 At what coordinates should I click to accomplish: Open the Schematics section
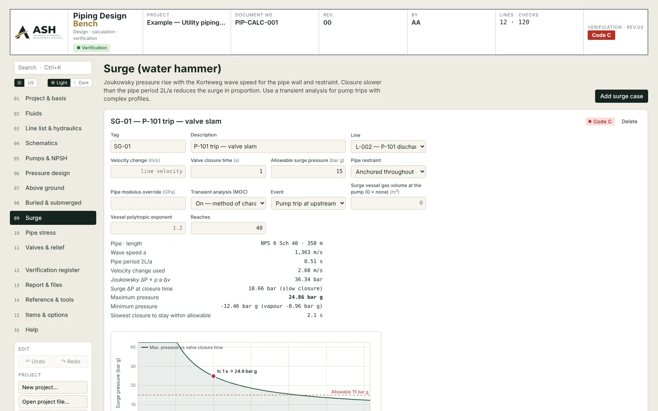[53, 143]
